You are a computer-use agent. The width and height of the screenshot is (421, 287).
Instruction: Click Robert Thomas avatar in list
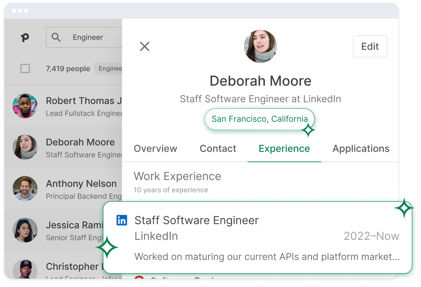(25, 106)
